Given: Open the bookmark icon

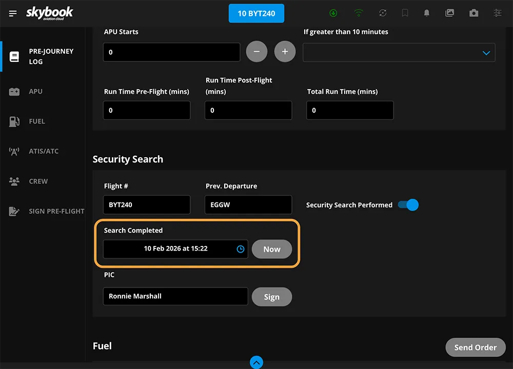Looking at the screenshot, I should tap(405, 13).
